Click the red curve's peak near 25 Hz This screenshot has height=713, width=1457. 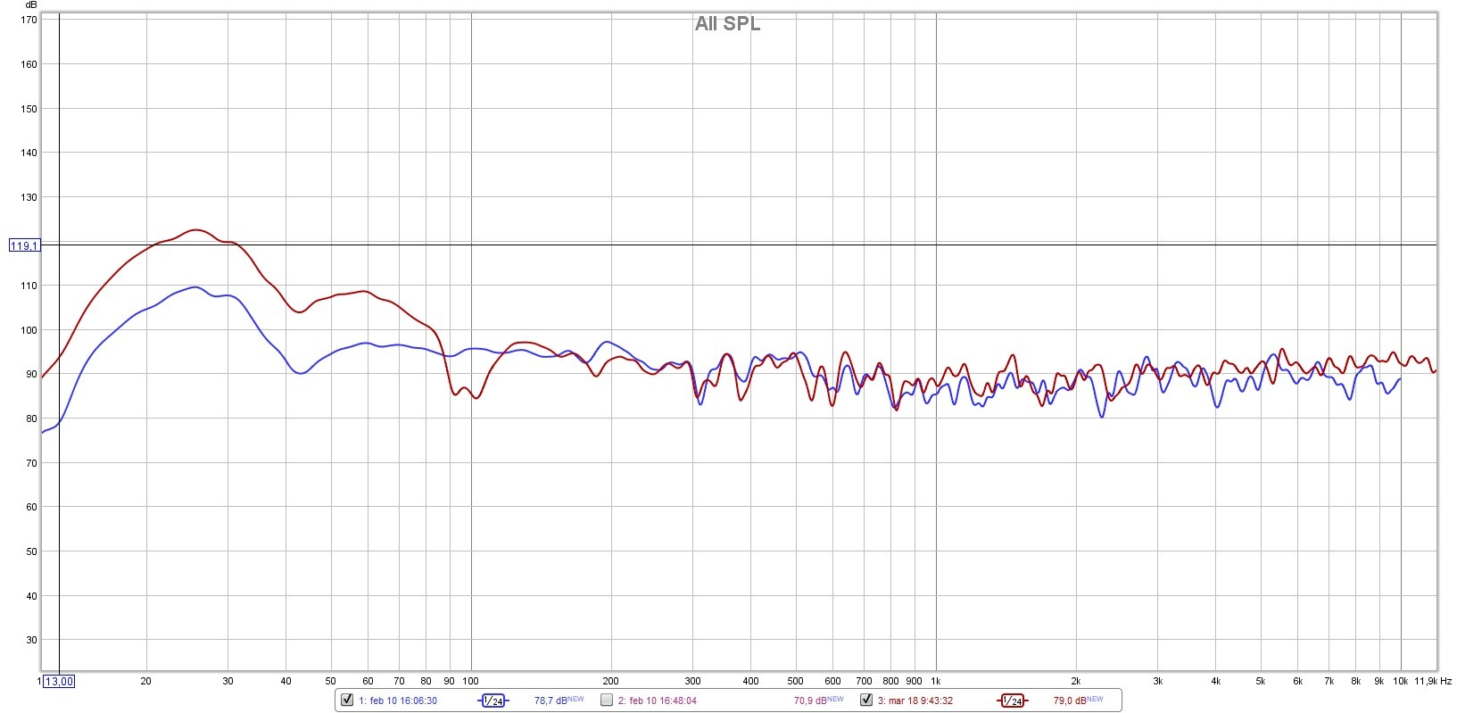click(x=196, y=230)
